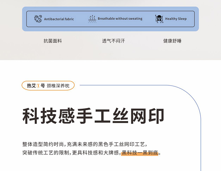Click the 热艾 text in the orange badge
Viewport: 221px width, 171px height.
31,86
